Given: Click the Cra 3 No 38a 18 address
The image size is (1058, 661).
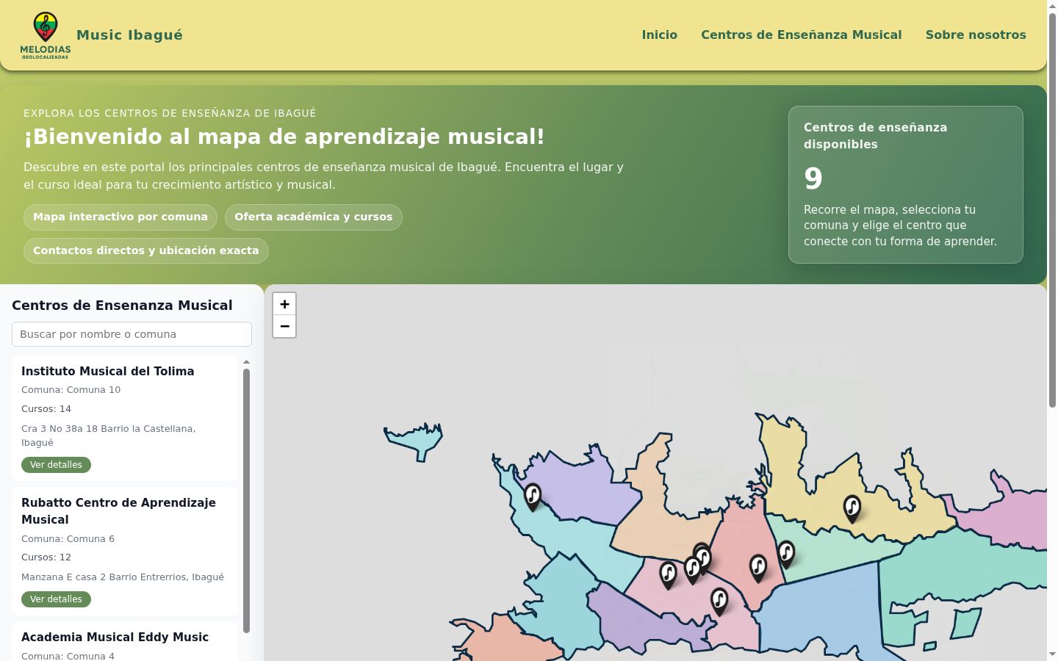Looking at the screenshot, I should click(109, 436).
